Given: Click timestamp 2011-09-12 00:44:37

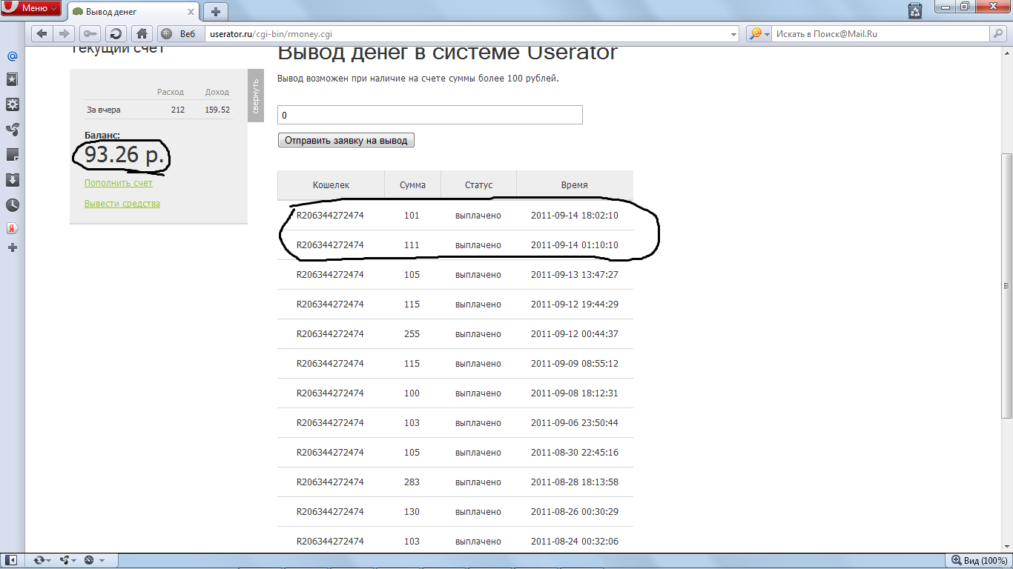Looking at the screenshot, I should (575, 334).
